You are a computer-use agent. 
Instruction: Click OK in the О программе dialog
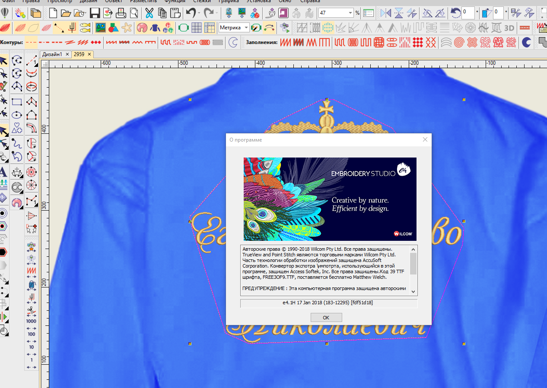pyautogui.click(x=326, y=318)
